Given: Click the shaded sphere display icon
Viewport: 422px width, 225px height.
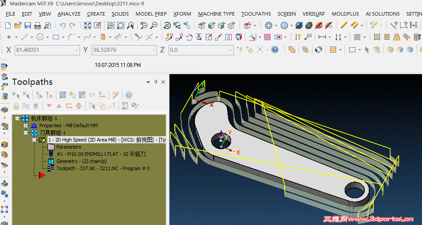Looking at the screenshot, I should pos(284,25).
